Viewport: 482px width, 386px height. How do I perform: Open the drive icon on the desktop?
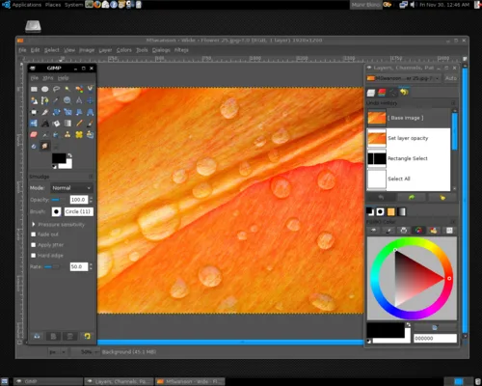pyautogui.click(x=34, y=26)
